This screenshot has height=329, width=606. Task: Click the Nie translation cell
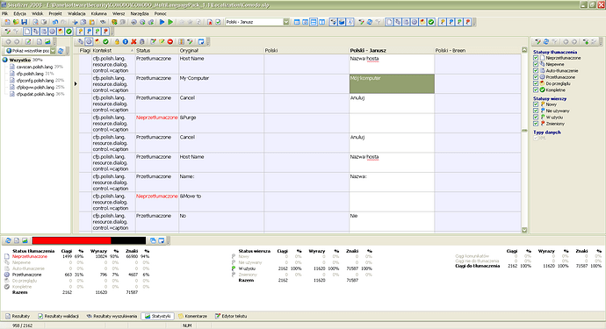point(392,221)
